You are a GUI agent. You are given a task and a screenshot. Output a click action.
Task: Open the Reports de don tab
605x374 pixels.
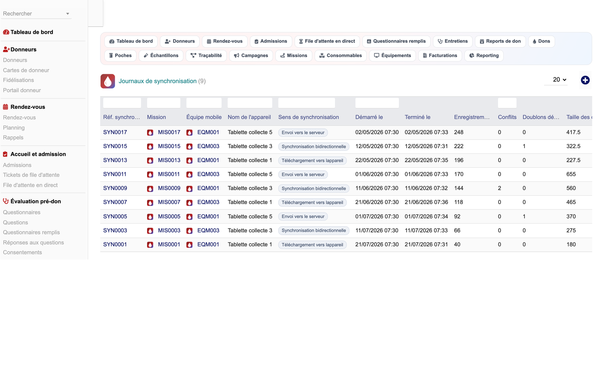pos(500,41)
